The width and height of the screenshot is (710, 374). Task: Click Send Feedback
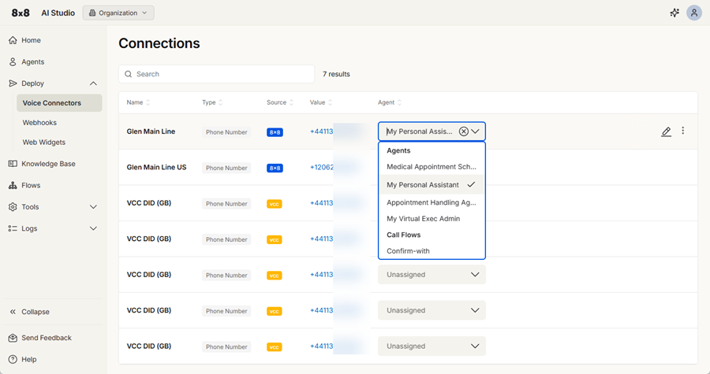47,338
